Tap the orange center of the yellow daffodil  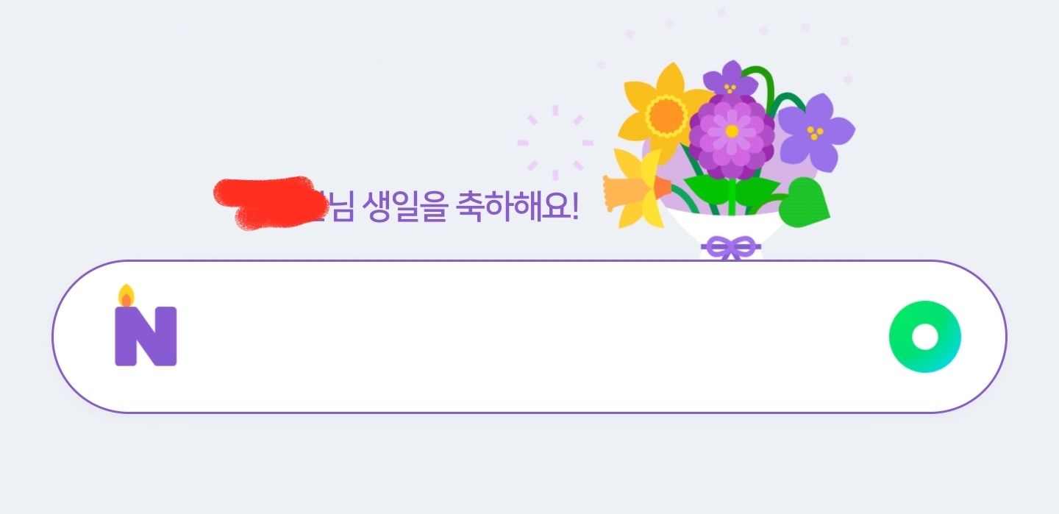(x=665, y=114)
